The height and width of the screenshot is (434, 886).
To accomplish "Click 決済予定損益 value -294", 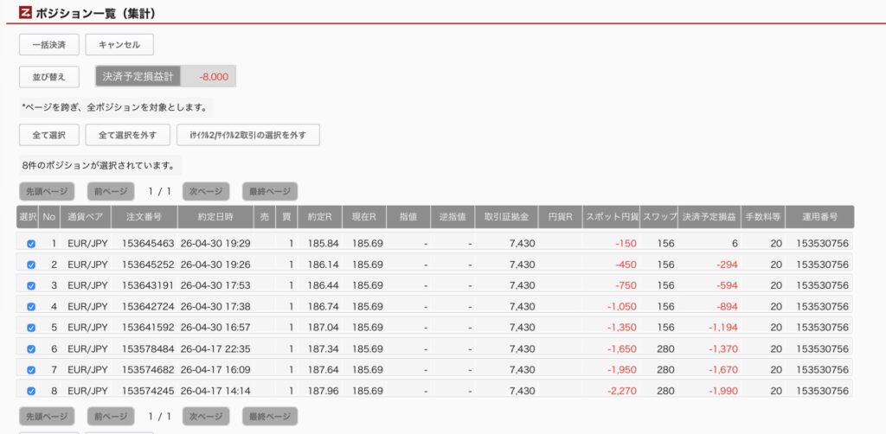I will pos(726,265).
